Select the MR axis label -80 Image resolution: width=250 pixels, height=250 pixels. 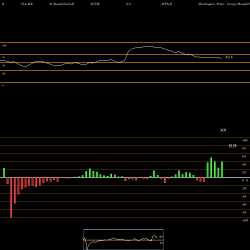click(244, 212)
